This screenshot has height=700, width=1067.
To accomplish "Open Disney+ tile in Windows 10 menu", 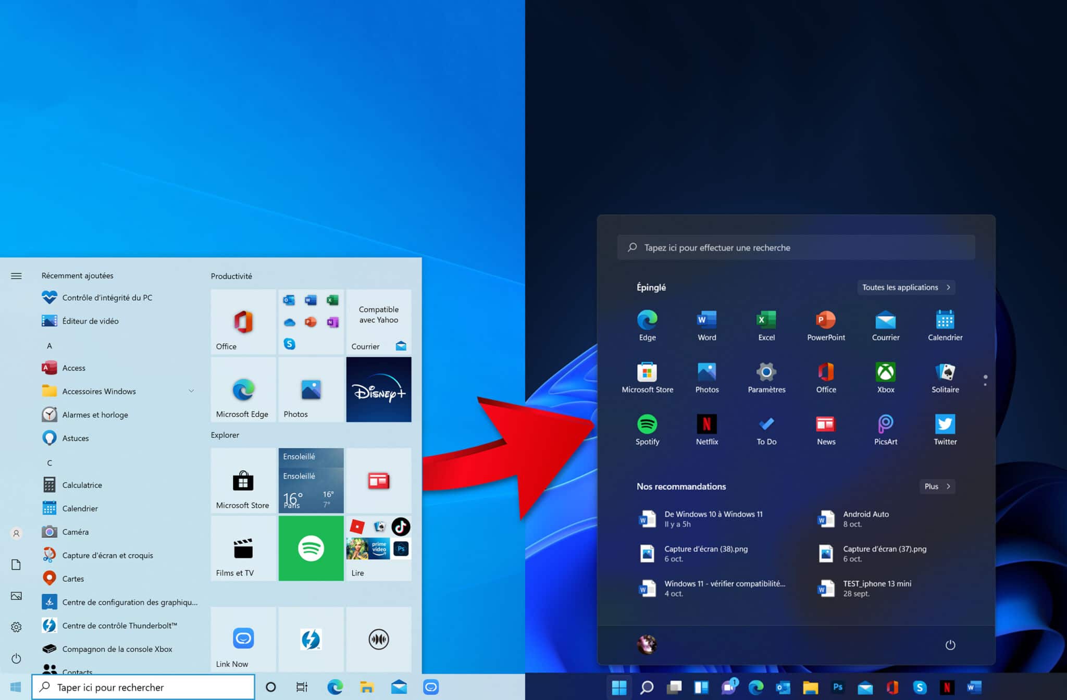I will point(379,390).
